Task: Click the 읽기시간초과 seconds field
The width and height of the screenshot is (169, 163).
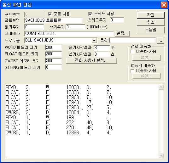Action: tap(102, 48)
